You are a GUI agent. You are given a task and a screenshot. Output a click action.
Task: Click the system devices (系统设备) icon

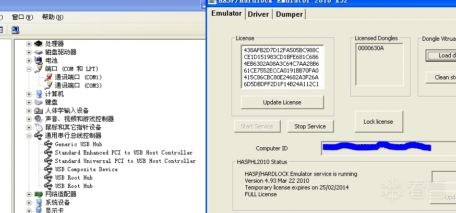pos(39,203)
